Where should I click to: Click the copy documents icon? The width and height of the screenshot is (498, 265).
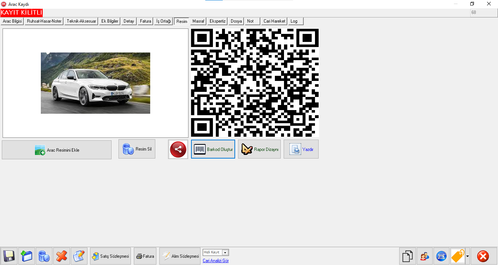[408, 256]
